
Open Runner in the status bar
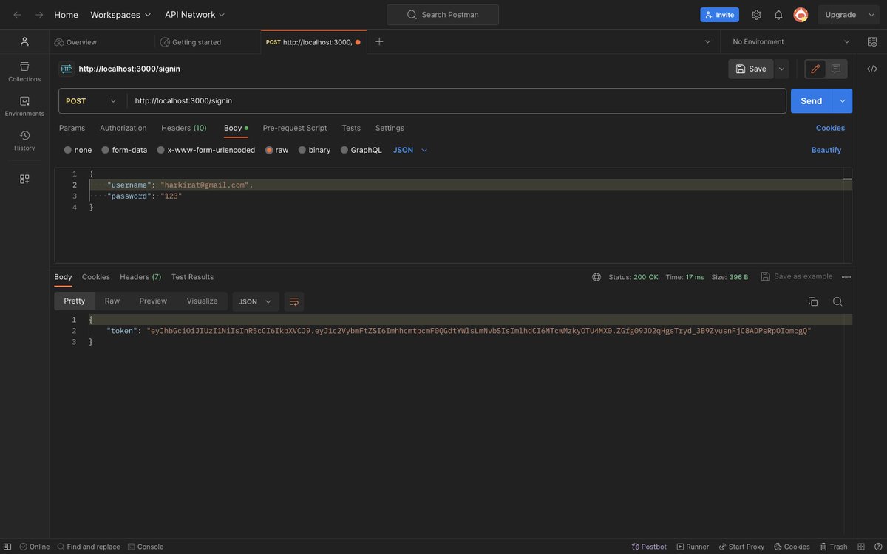pyautogui.click(x=693, y=547)
